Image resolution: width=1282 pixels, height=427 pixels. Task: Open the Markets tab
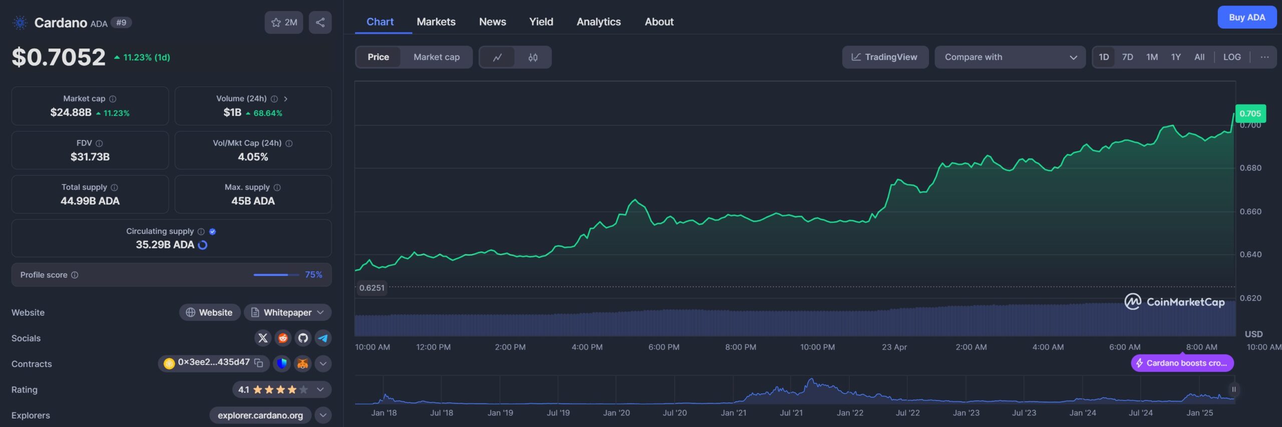tap(436, 22)
